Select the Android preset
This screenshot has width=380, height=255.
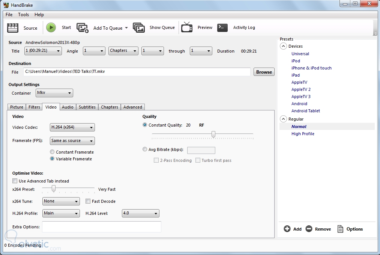299,104
